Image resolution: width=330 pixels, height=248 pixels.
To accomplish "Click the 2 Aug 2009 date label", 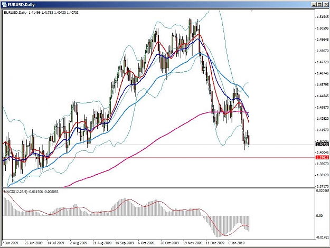I will pos(79,243).
